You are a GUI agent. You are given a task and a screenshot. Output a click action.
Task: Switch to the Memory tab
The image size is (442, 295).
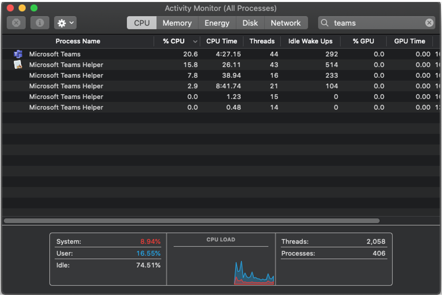pyautogui.click(x=177, y=23)
